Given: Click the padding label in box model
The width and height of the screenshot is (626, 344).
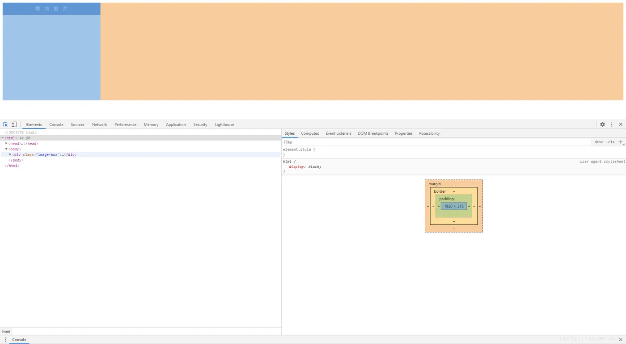Looking at the screenshot, I should coord(447,199).
